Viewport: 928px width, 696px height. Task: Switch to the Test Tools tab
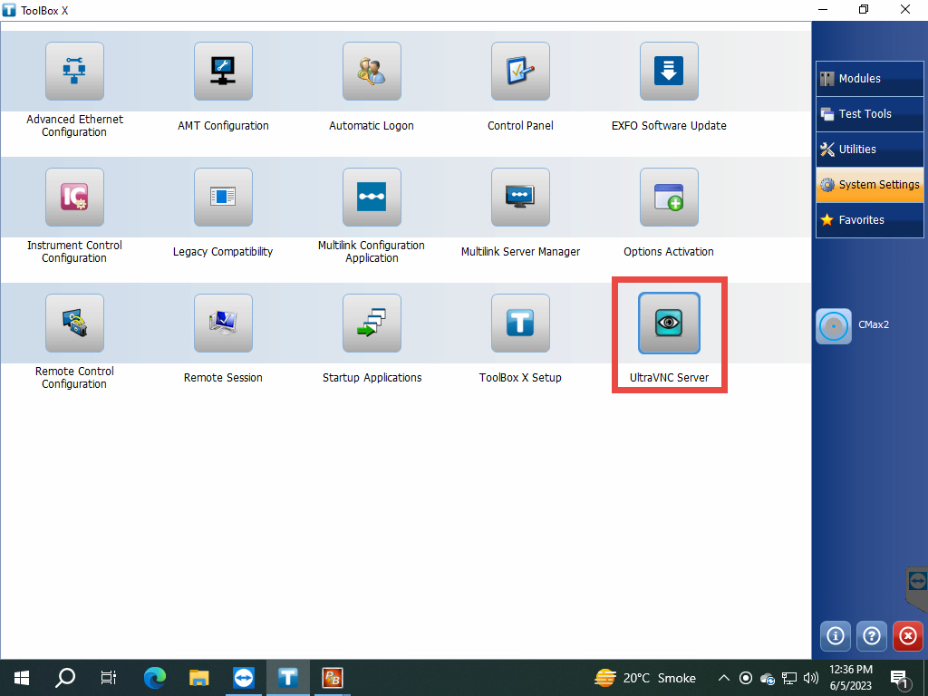tap(869, 113)
